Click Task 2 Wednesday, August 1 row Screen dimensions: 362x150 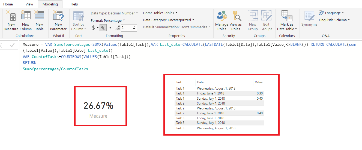click(x=219, y=108)
